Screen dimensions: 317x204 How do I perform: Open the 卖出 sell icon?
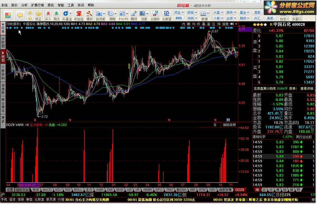click(x=57, y=15)
